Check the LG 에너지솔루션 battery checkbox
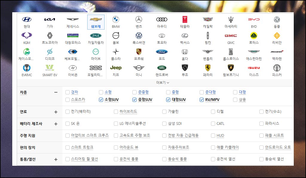The width and height of the screenshot is (306, 178). (116, 124)
